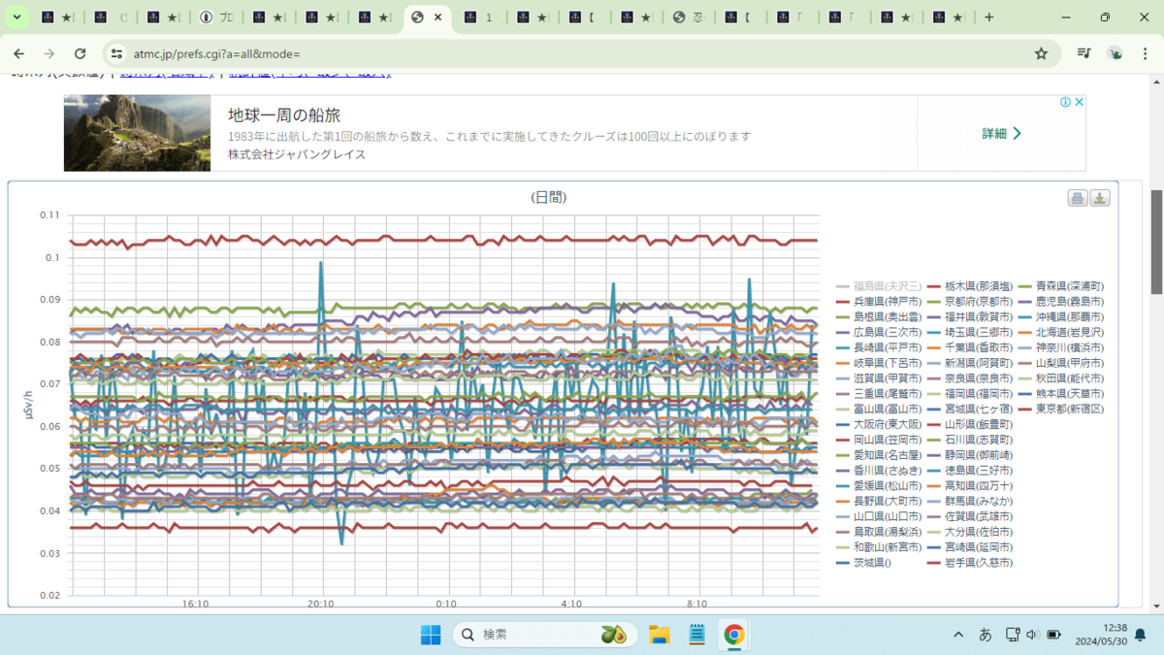
Task: Open the battery status tray icon
Action: (1053, 635)
